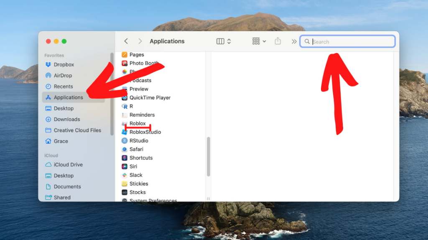428x240 pixels.
Task: Open the iCloud Desktop folder
Action: click(x=64, y=175)
